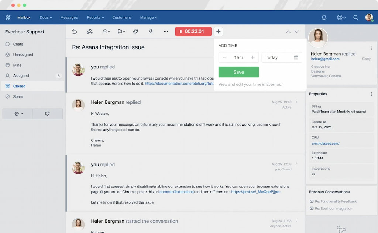
Task: Open the notifications bell icon
Action: (x=324, y=17)
